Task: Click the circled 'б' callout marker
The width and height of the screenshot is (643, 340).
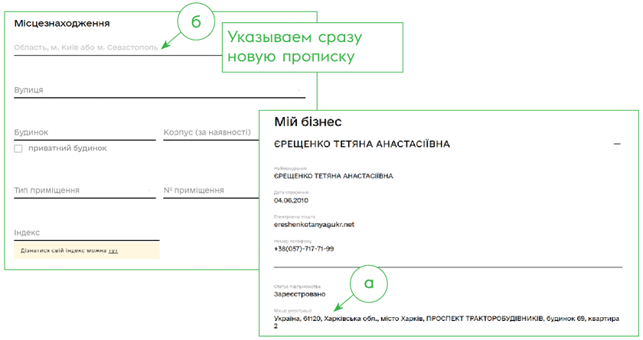Action: tap(196, 23)
